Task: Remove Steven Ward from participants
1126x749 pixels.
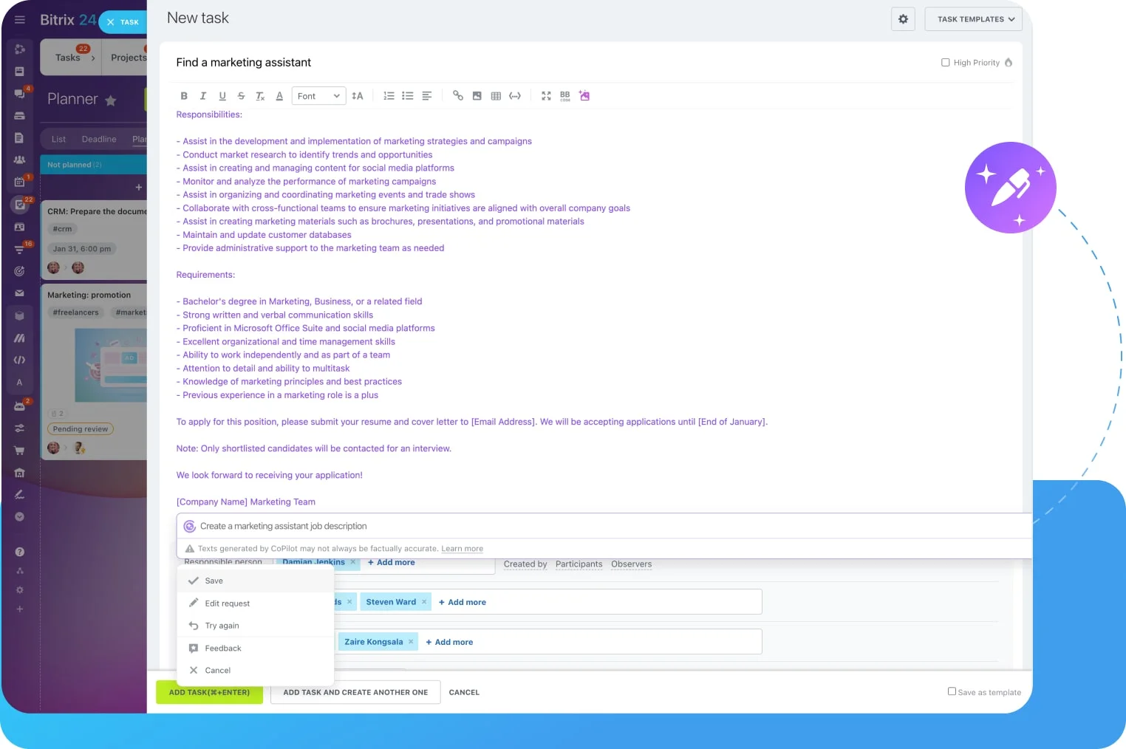Action: click(425, 601)
